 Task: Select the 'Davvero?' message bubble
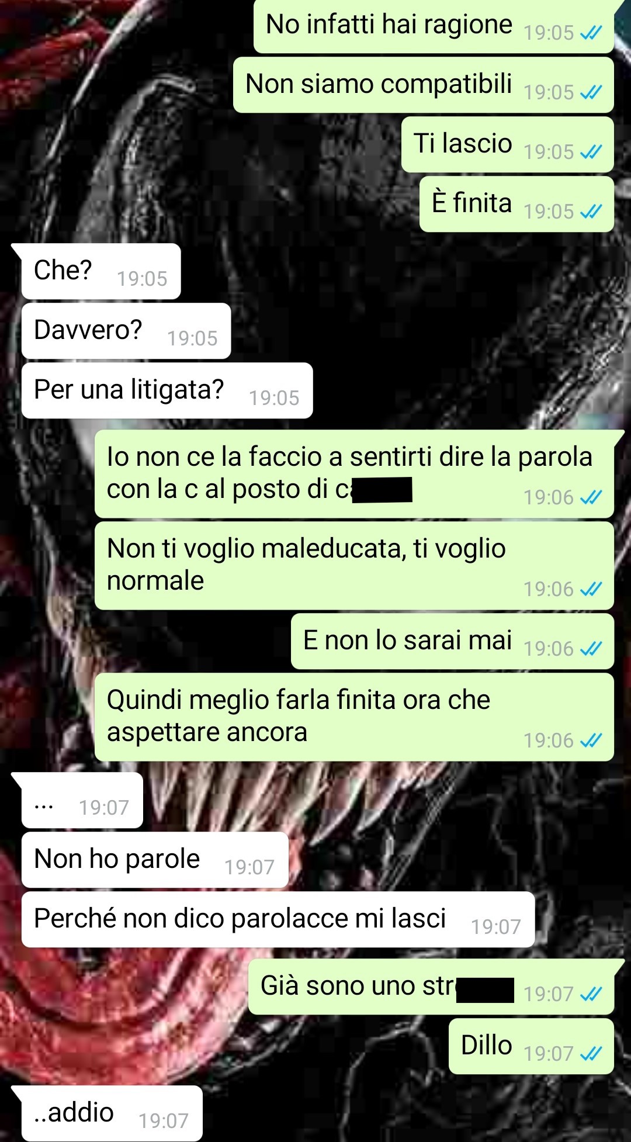(x=126, y=331)
